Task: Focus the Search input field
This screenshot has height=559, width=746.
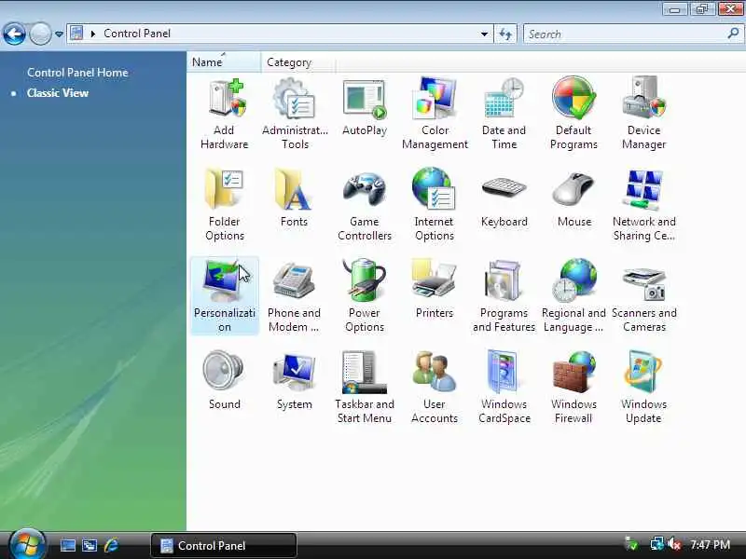Action: click(625, 34)
